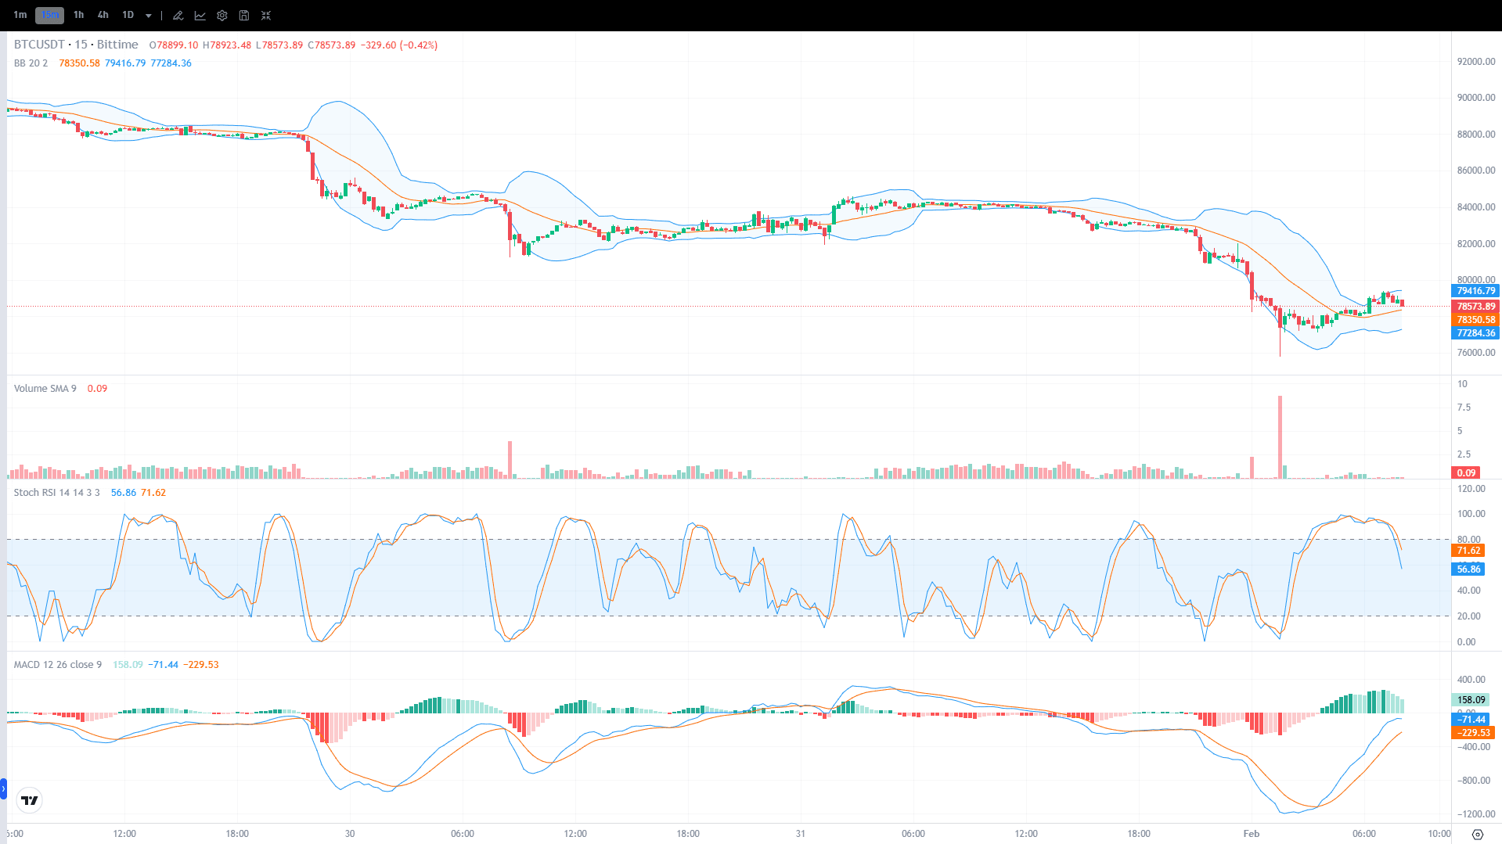The width and height of the screenshot is (1502, 844).
Task: Expand the timeframe dropdown arrow
Action: pyautogui.click(x=148, y=15)
